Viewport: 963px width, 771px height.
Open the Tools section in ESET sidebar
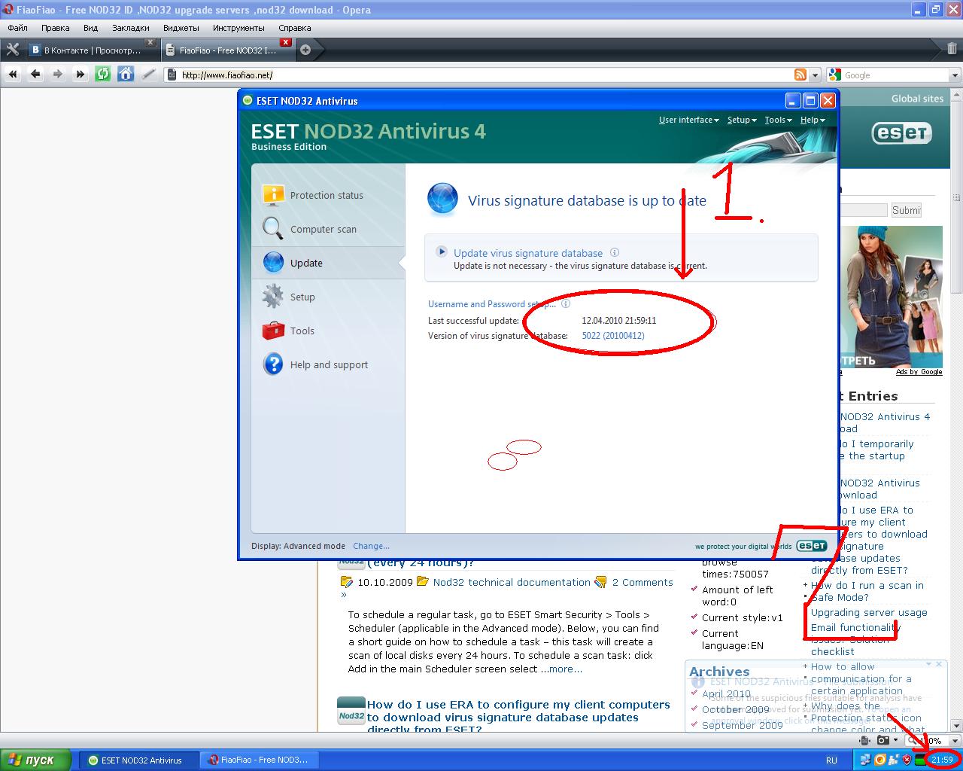302,331
